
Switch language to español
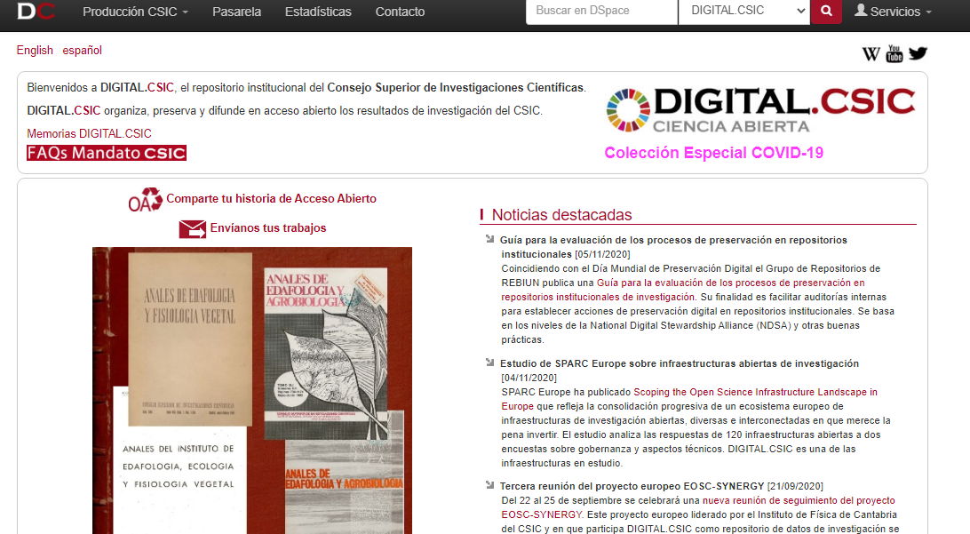click(82, 50)
